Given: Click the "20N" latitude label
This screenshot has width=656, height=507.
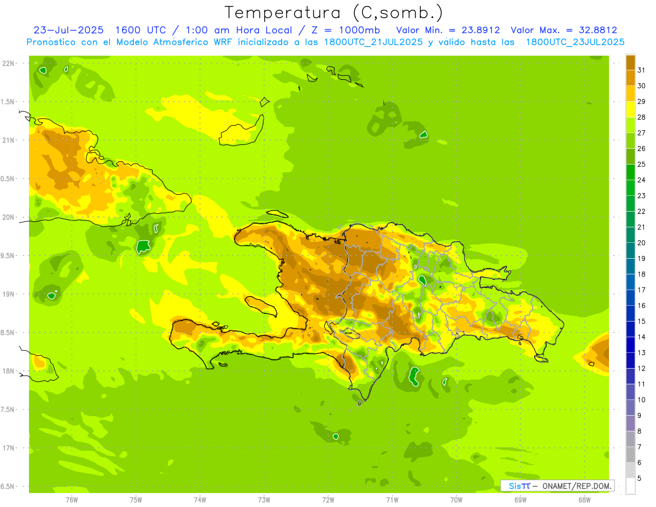Looking at the screenshot, I should [x=8, y=217].
